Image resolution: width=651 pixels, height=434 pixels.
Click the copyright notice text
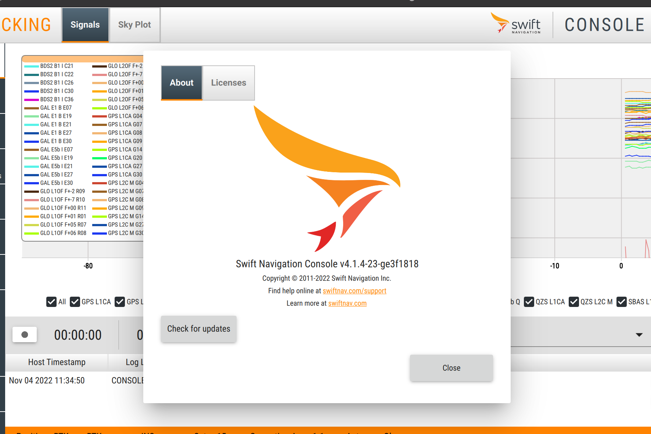tap(327, 278)
